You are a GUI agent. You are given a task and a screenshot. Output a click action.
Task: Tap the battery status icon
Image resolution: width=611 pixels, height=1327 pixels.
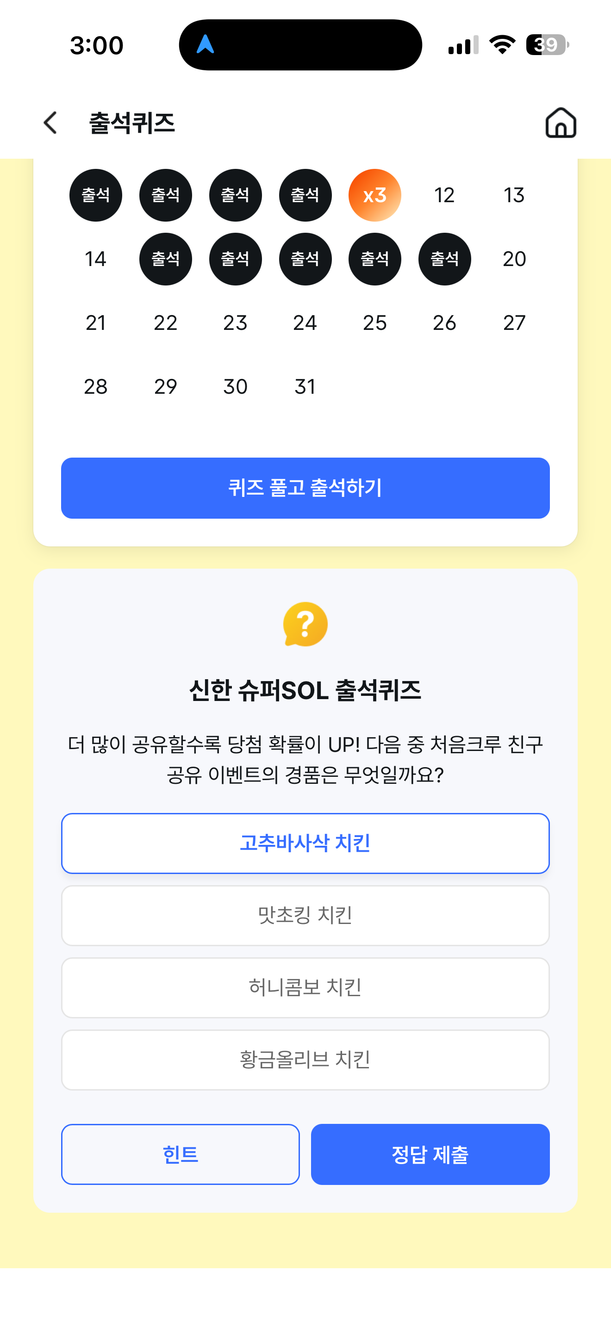coord(547,45)
